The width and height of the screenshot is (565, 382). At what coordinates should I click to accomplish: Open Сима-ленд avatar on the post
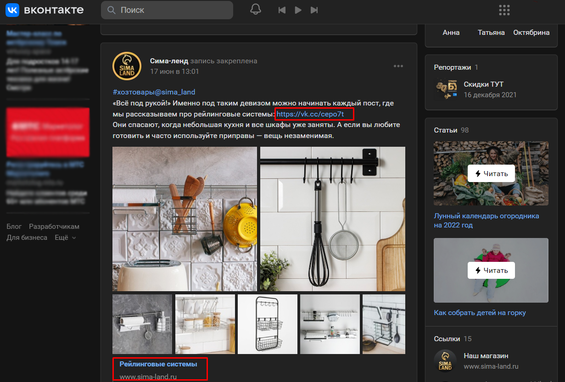click(x=127, y=66)
